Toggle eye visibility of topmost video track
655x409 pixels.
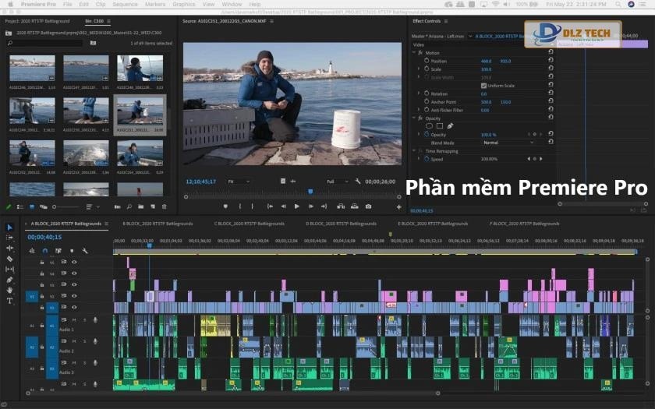click(74, 262)
